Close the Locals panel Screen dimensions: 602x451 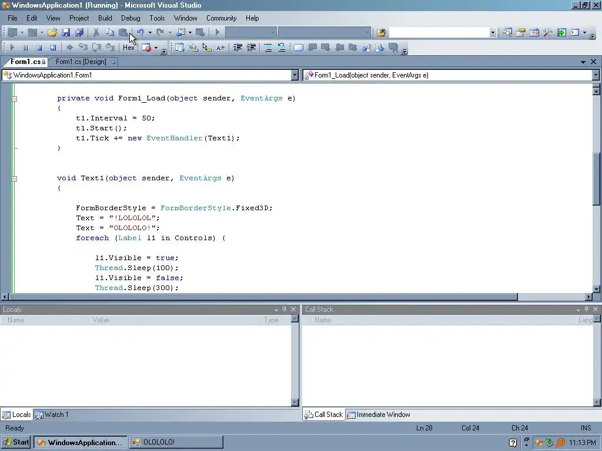click(294, 309)
